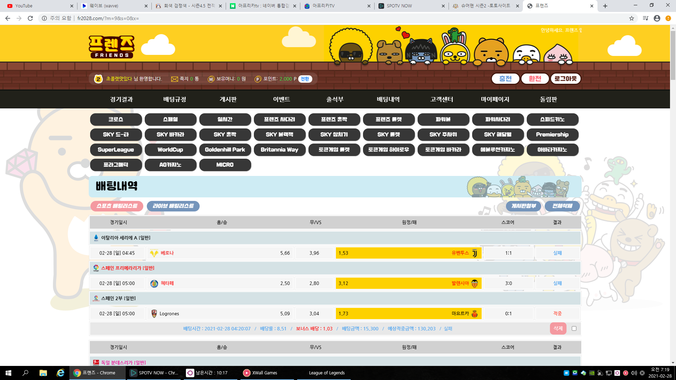Open File Explorer from taskbar
This screenshot has height=380, width=676.
[x=43, y=373]
